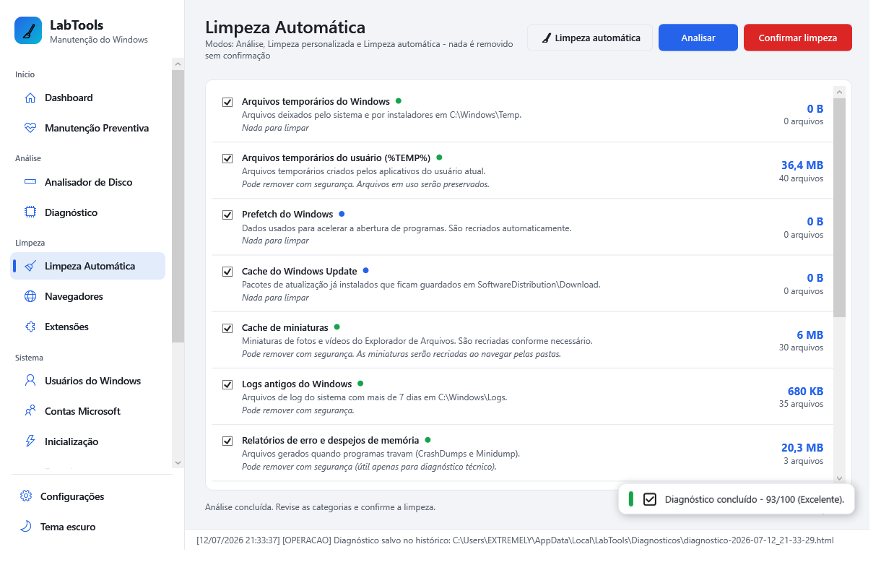Click the check icon in diagnóstico notification

pyautogui.click(x=649, y=499)
